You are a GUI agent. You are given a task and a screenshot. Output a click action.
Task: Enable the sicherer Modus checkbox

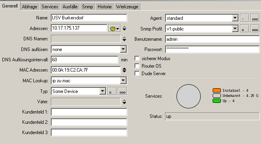[137, 58]
